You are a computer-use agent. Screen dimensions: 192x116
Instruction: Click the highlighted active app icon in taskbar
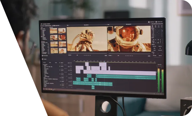(53, 89)
